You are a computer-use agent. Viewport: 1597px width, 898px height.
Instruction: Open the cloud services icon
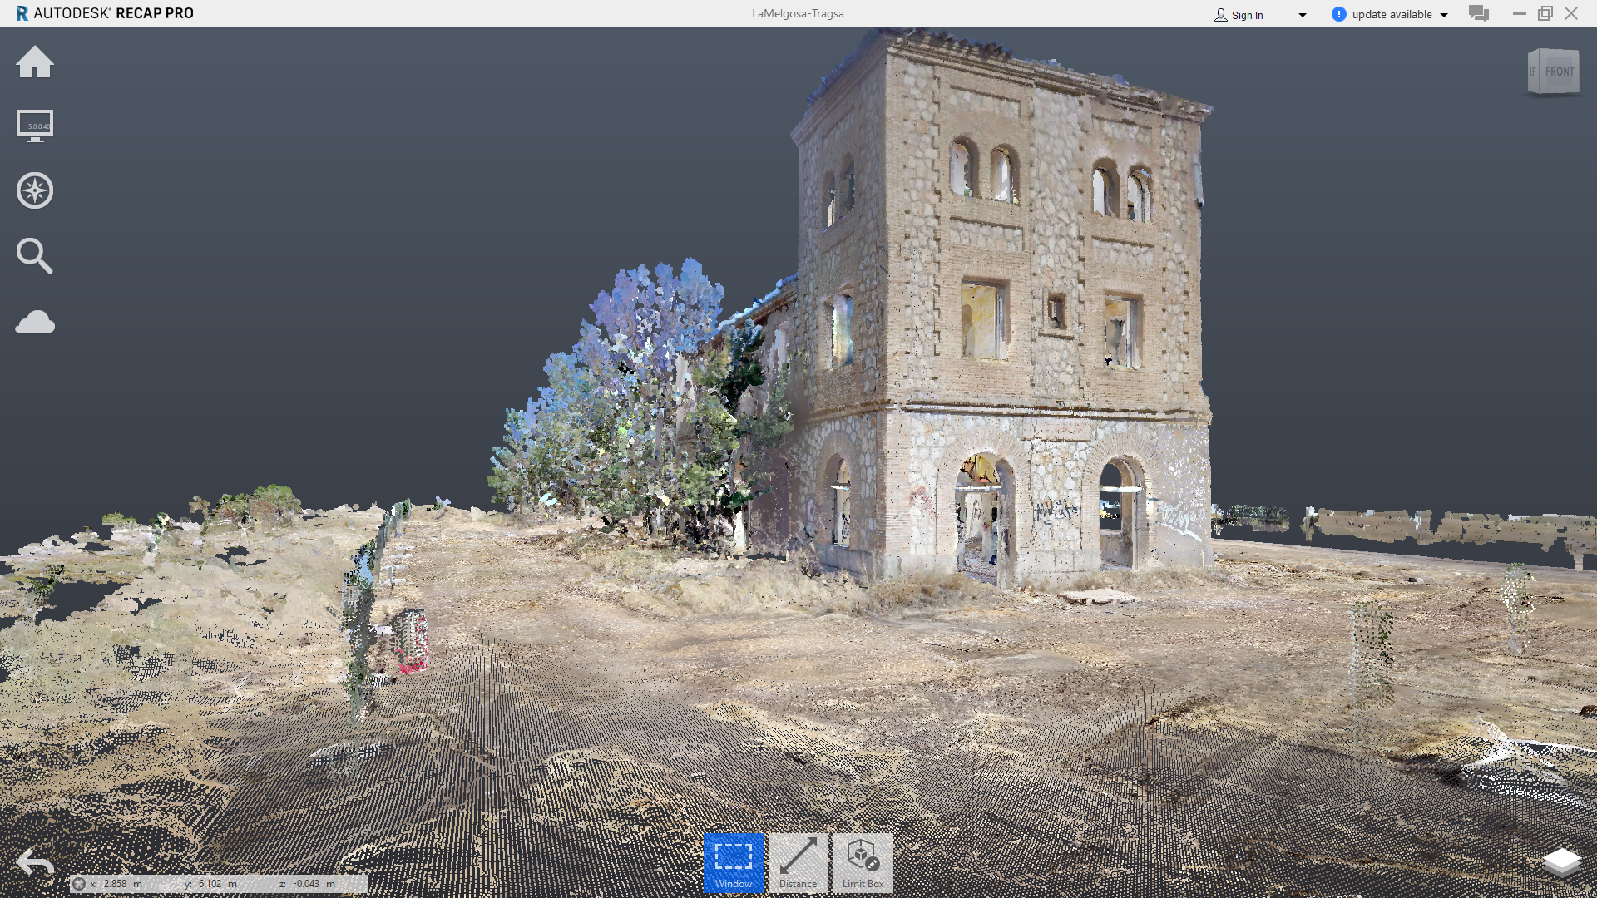point(35,322)
